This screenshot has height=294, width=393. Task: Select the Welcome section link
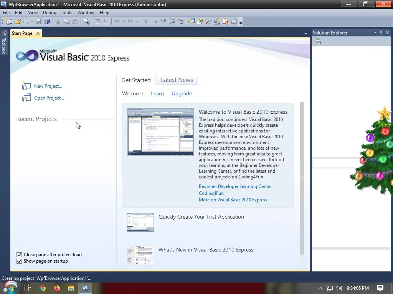click(132, 93)
